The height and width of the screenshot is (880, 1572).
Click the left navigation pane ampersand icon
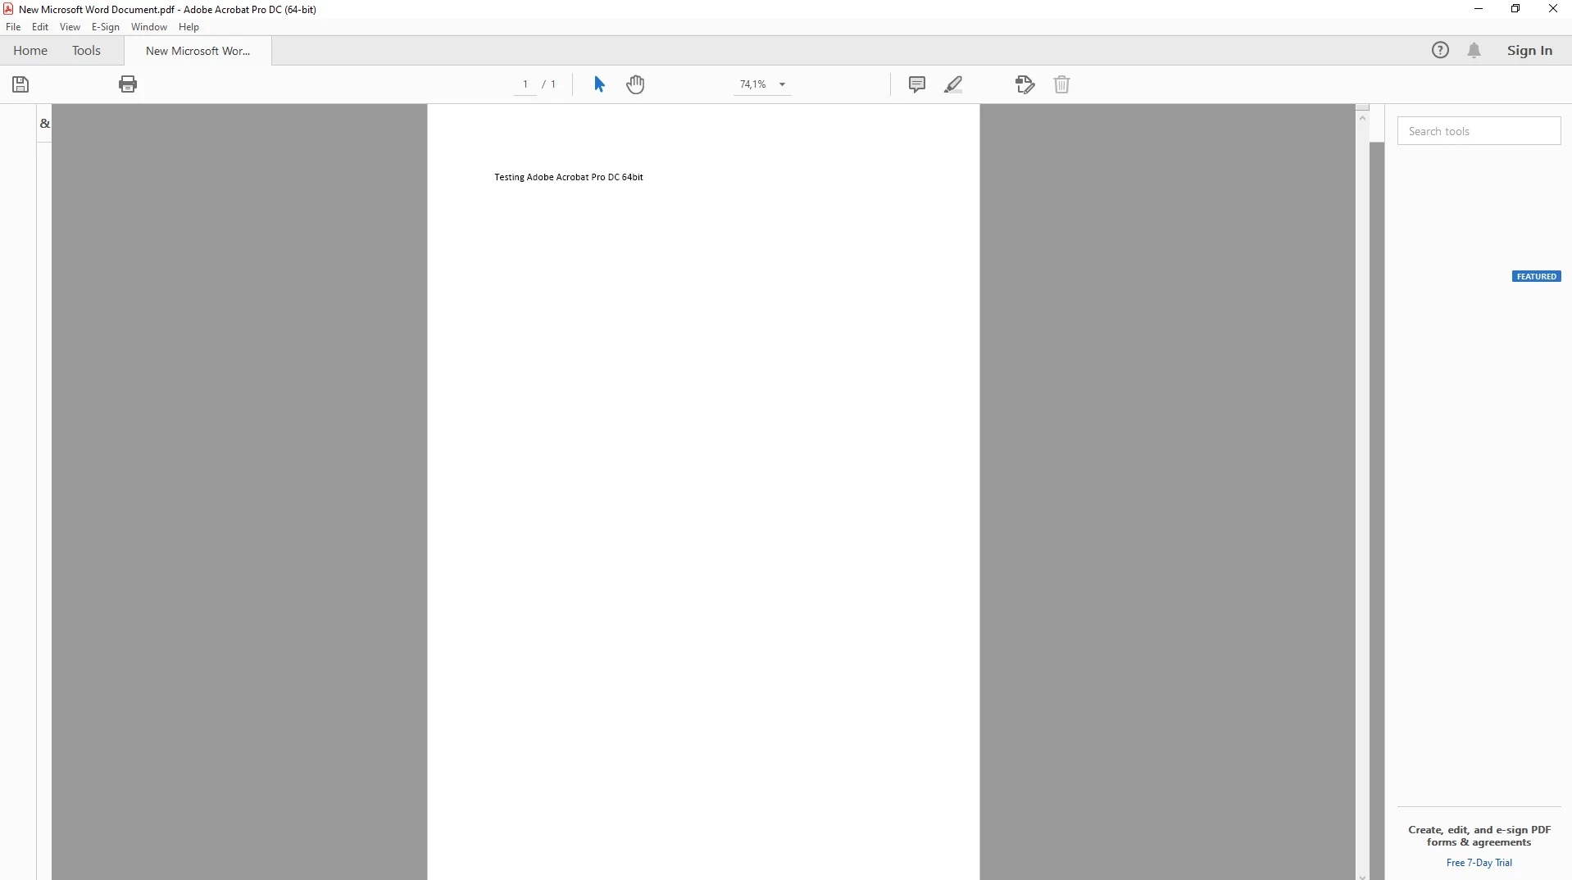44,124
